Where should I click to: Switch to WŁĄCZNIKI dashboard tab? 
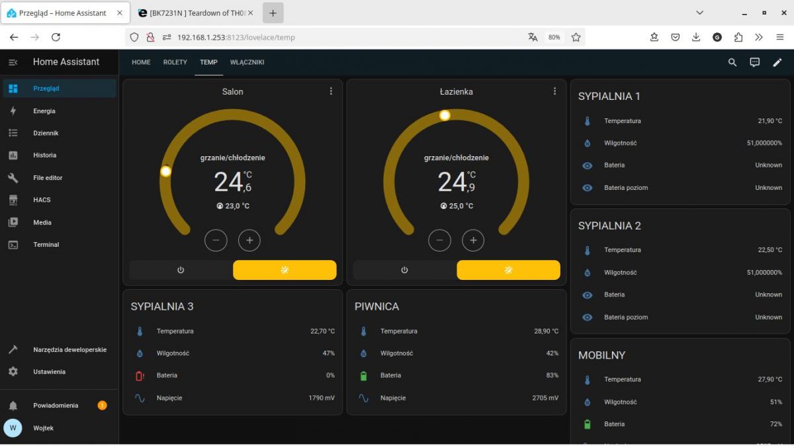click(247, 62)
